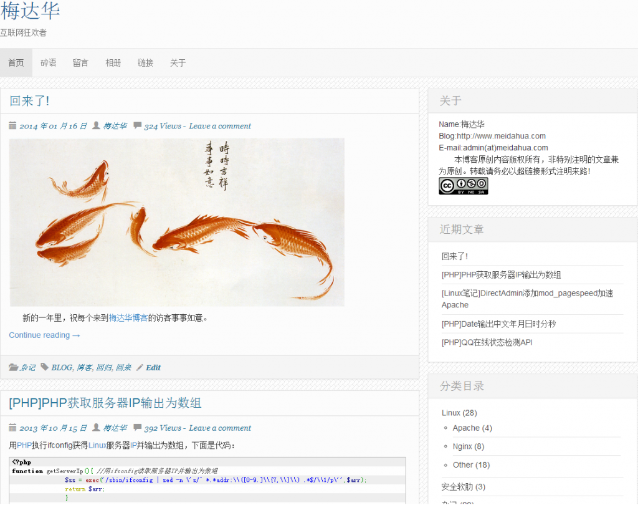Go to the 相册 navigation item
The image size is (638, 505).
click(x=113, y=63)
